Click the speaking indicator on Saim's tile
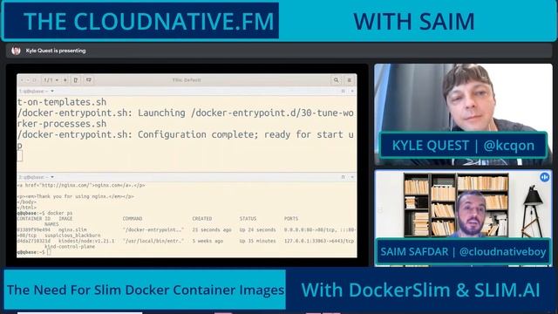This screenshot has width=558, height=314. pyautogui.click(x=544, y=177)
